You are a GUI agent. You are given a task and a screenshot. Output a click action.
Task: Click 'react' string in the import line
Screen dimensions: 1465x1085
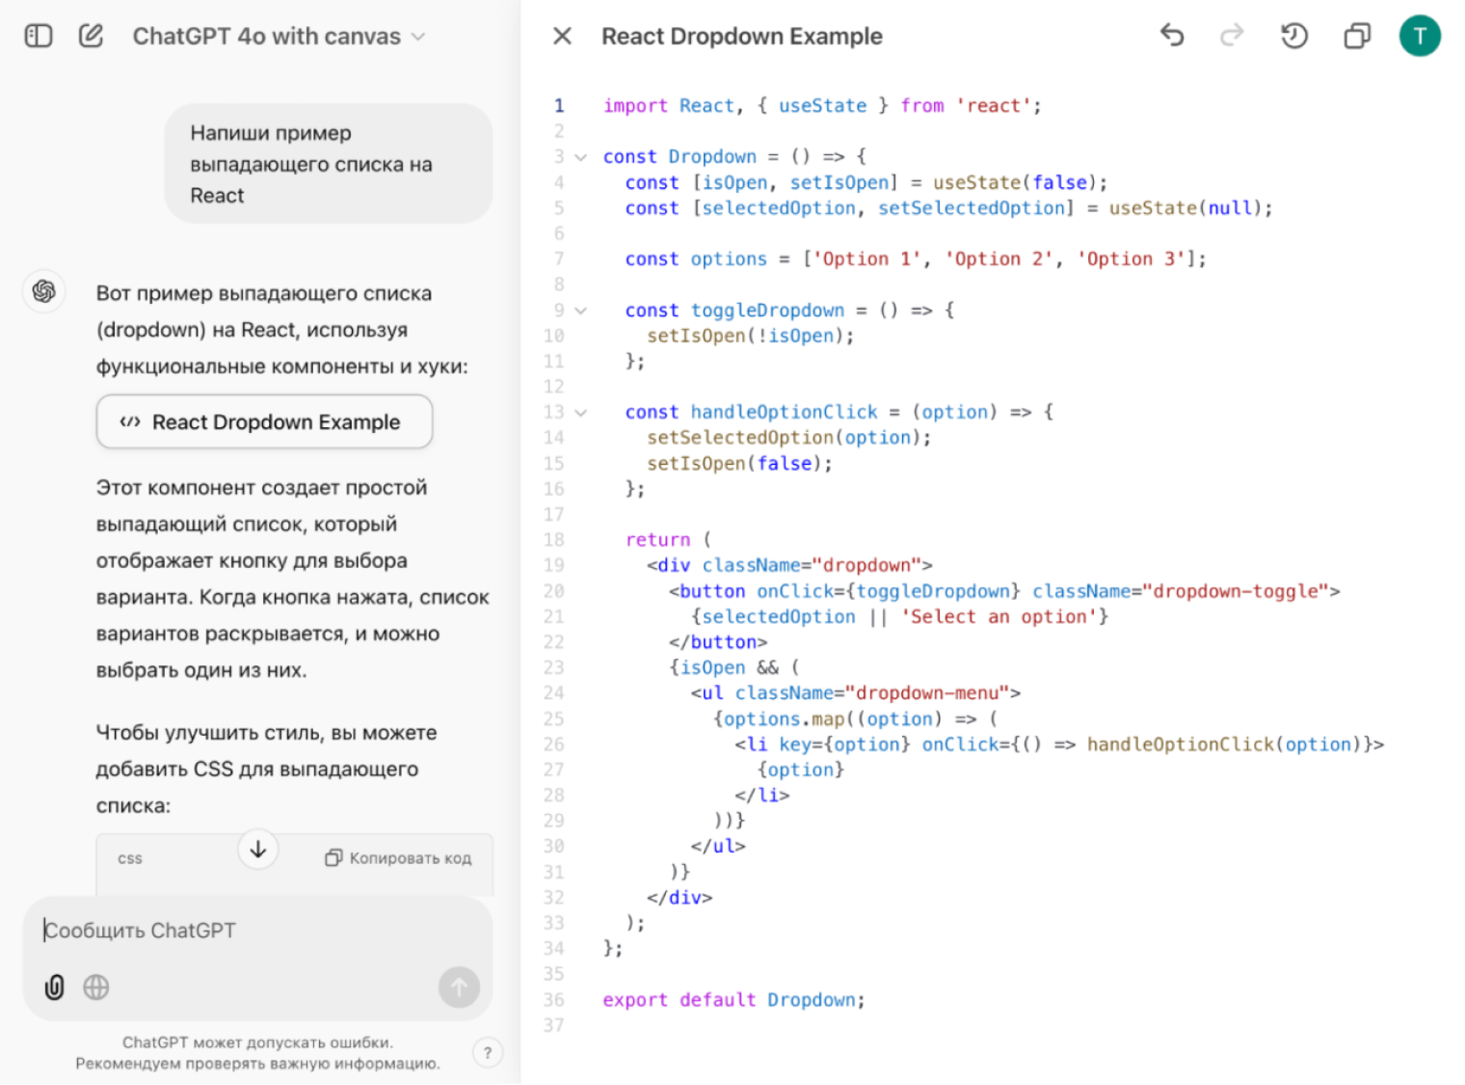pyautogui.click(x=994, y=106)
